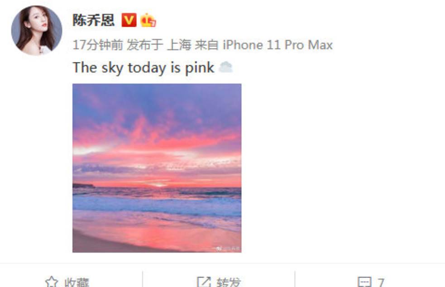
Task: Open the pink sunset beach photo
Action: (157, 168)
